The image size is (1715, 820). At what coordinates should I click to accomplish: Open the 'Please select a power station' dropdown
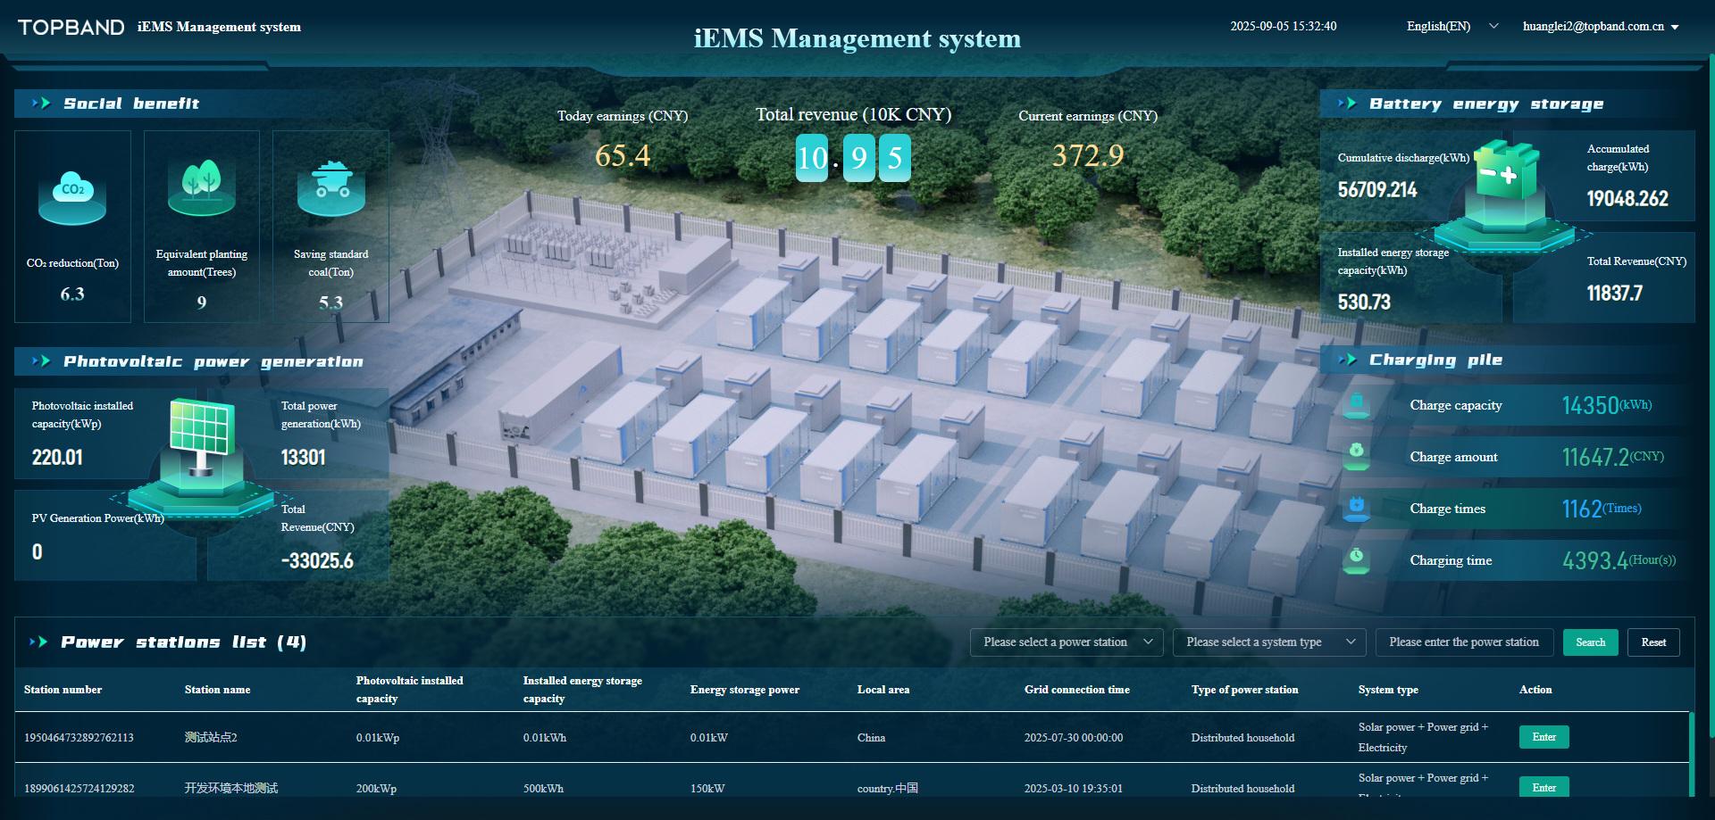coord(1067,642)
